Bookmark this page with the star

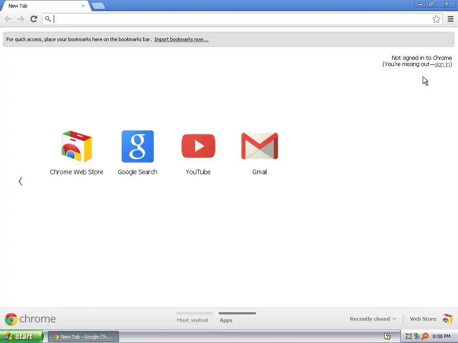(x=436, y=19)
